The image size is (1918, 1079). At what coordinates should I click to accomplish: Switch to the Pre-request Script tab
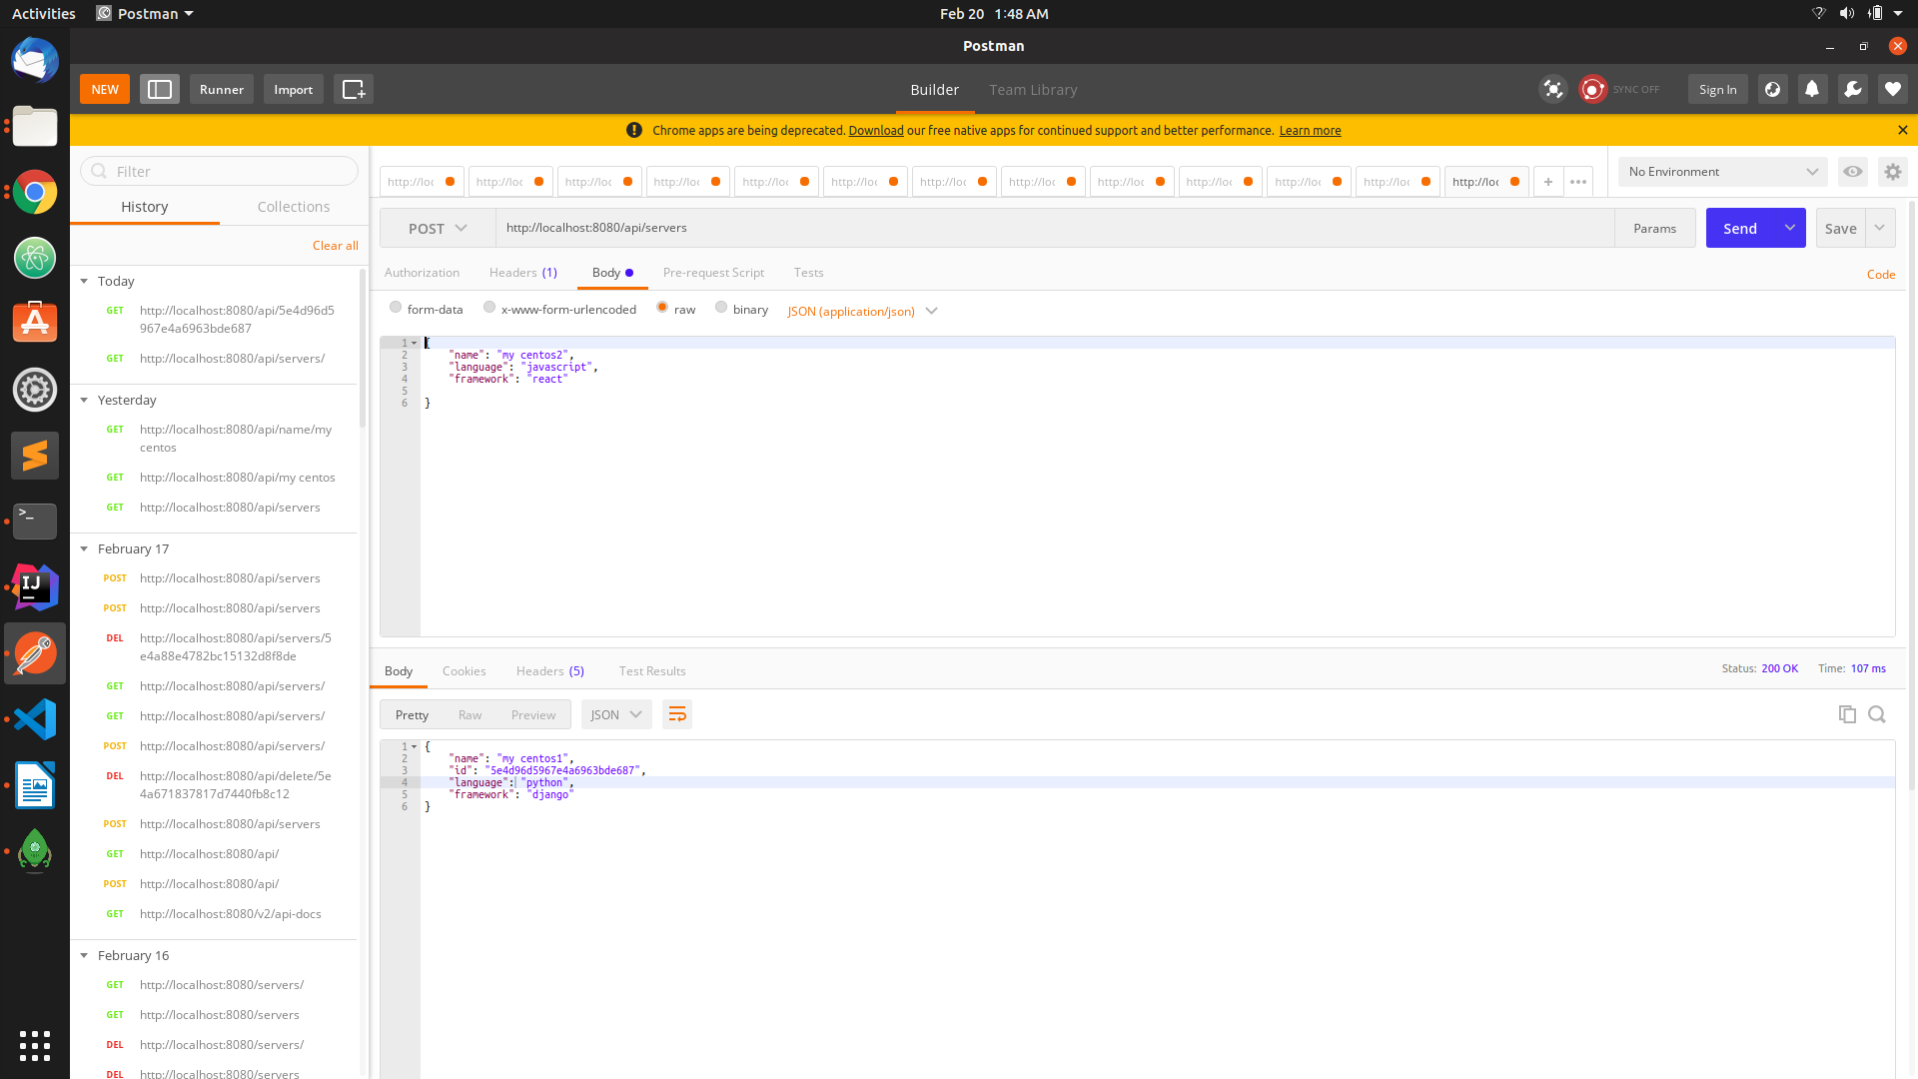pyautogui.click(x=713, y=272)
